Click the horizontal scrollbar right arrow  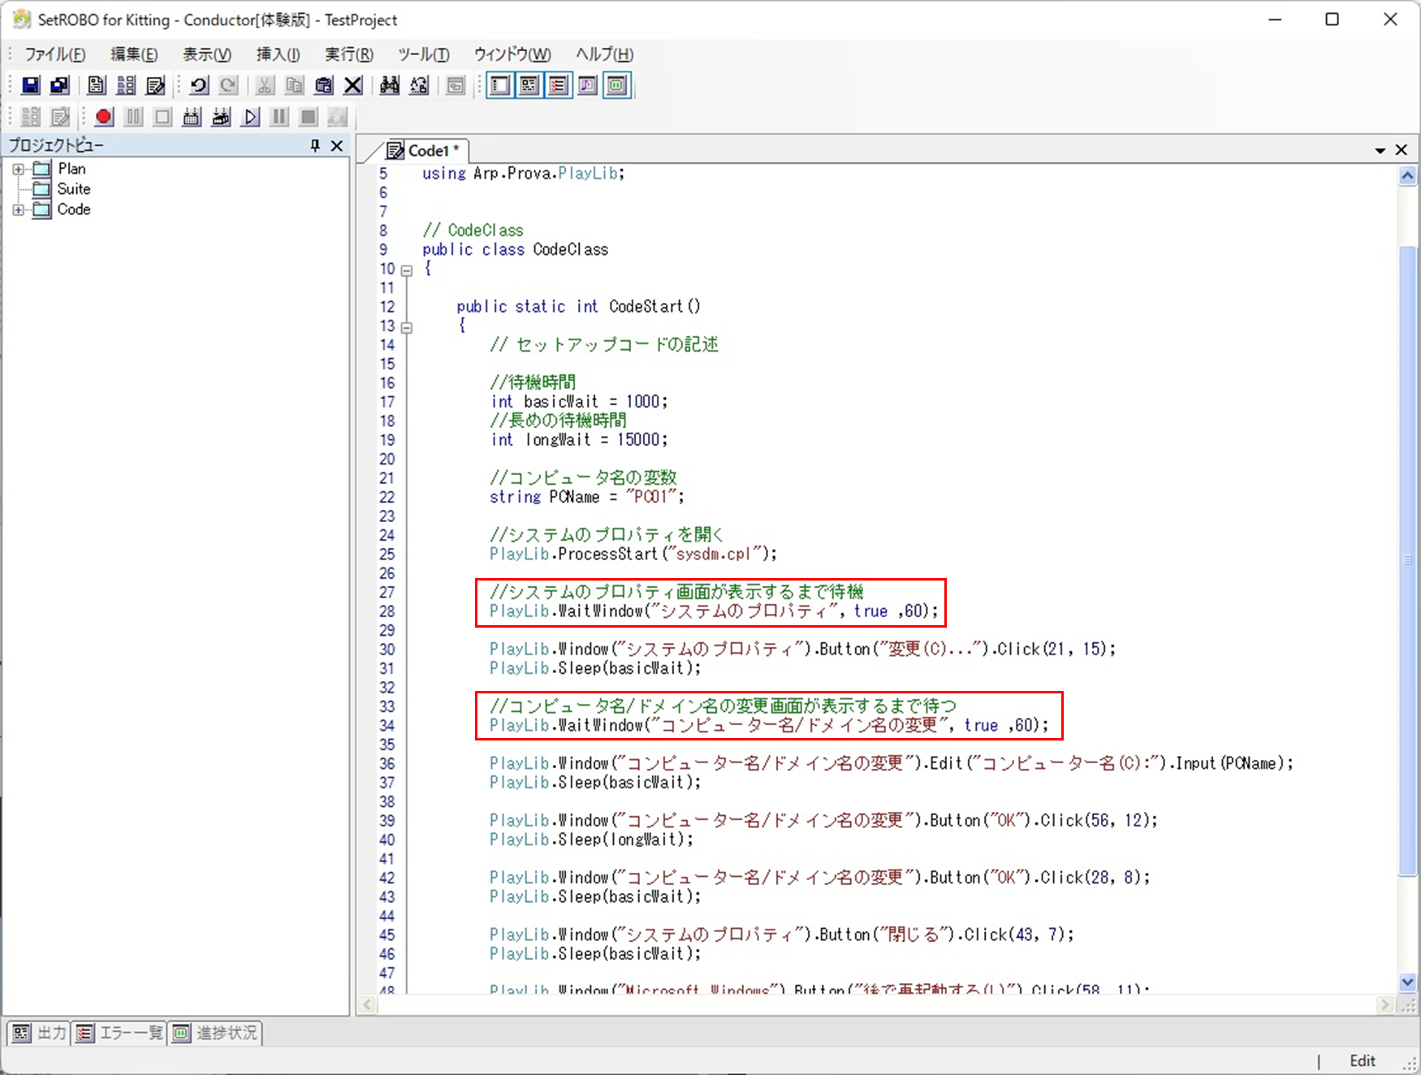click(x=1385, y=1005)
